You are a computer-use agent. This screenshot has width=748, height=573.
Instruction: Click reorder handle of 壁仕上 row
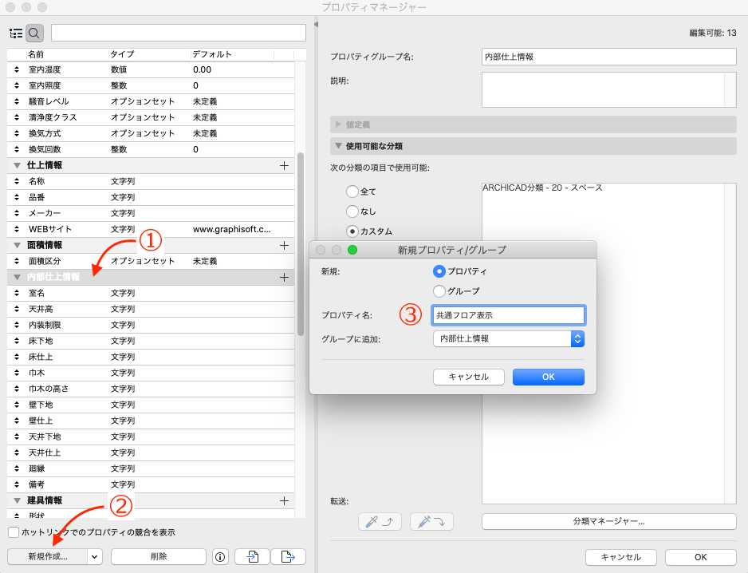(x=17, y=421)
